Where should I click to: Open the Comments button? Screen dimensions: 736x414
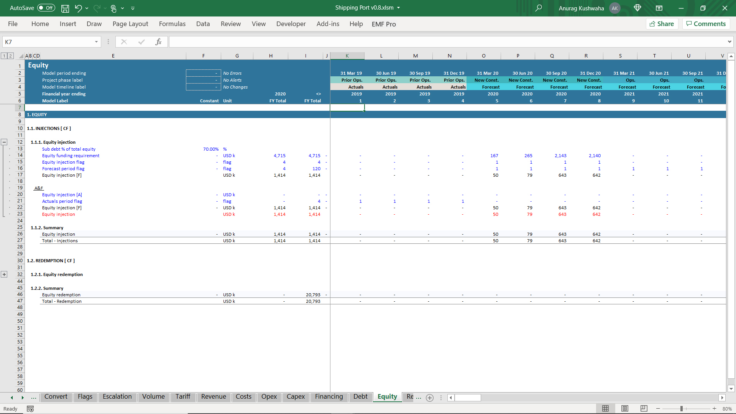pyautogui.click(x=706, y=24)
